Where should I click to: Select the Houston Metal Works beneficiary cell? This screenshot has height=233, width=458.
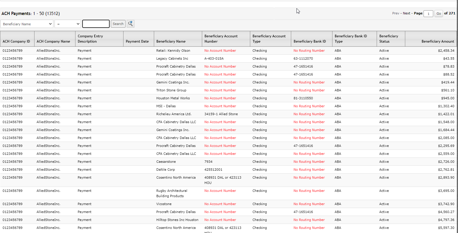point(173,98)
